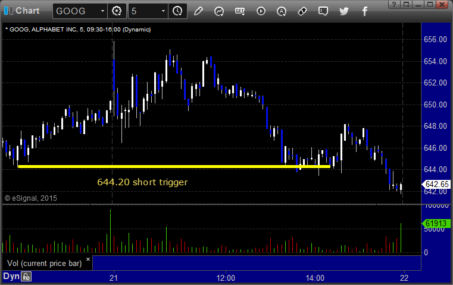Click the 0 volume axis label
The width and height of the screenshot is (453, 285).
click(x=426, y=253)
